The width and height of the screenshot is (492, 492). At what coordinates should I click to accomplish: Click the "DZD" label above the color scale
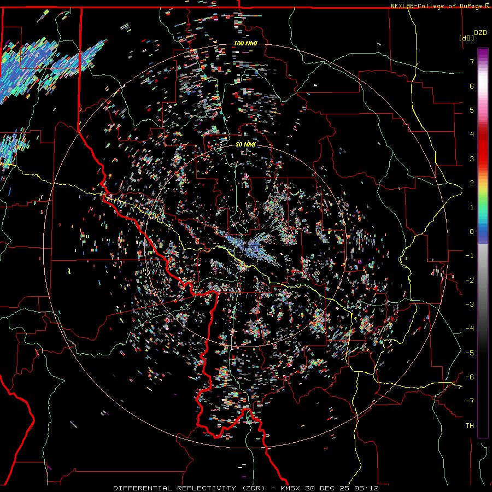click(480, 33)
